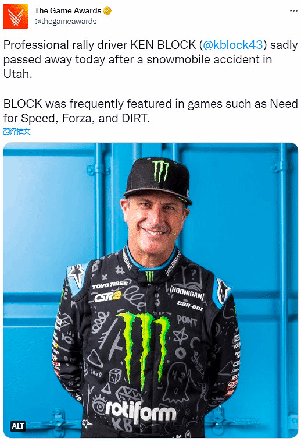The height and width of the screenshot is (445, 301).
Task: Click the tweet text about snowmobile accident
Action: 150,59
